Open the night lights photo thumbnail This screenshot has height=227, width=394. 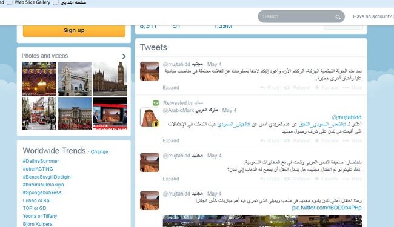(x=39, y=79)
